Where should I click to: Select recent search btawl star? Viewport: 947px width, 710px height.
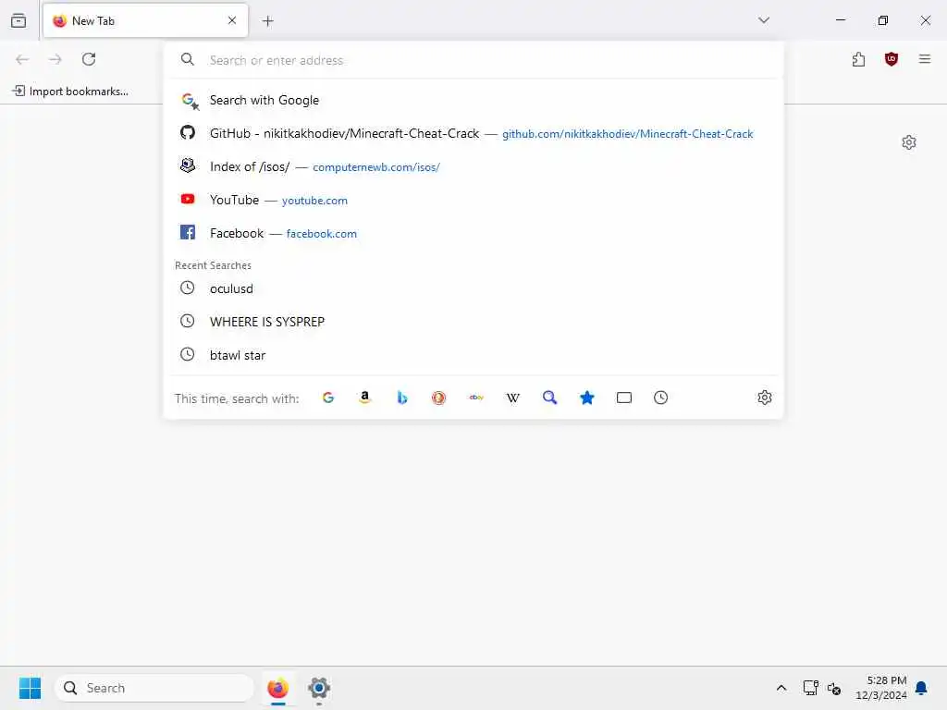tap(473, 355)
